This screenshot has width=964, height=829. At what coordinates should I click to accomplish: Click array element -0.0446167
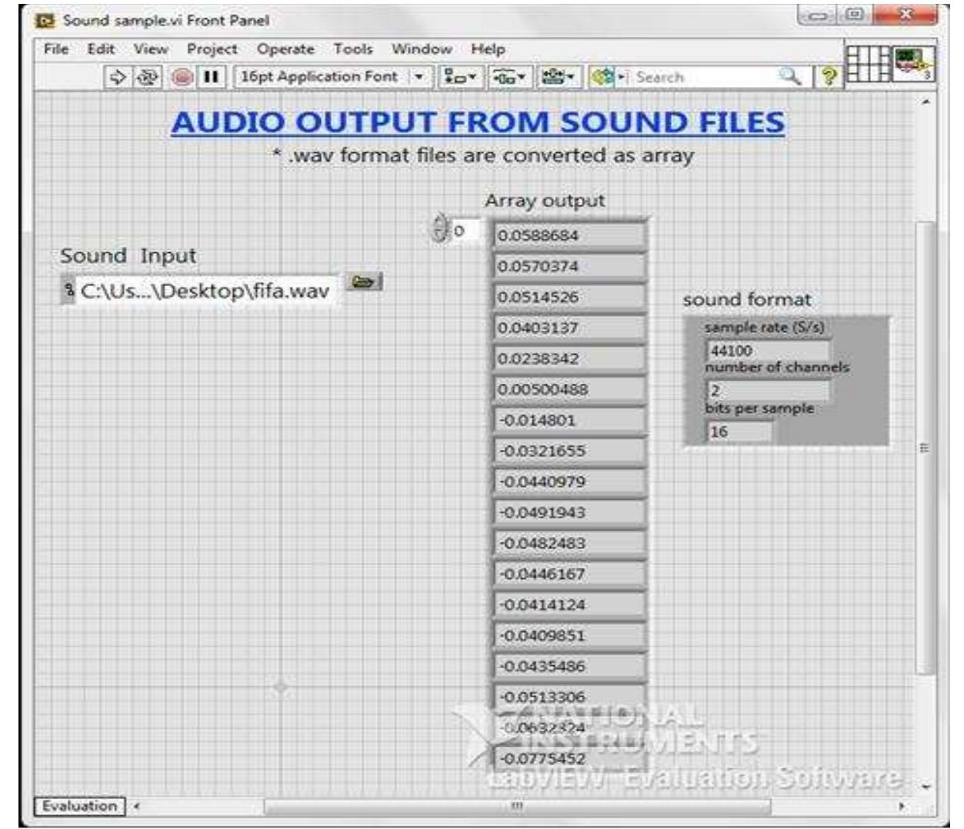pyautogui.click(x=569, y=574)
